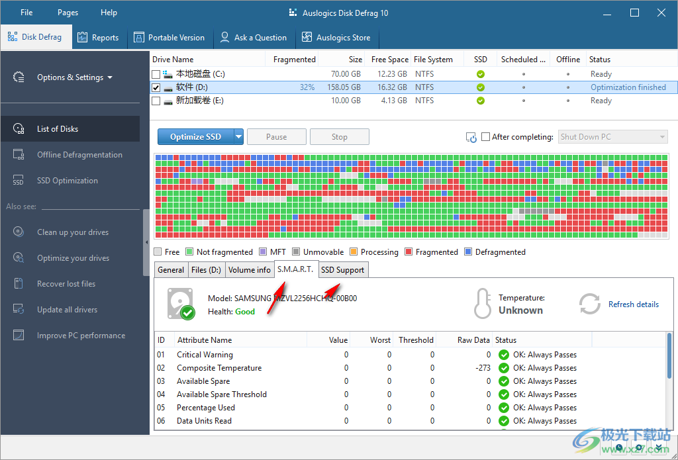Open the Options & Settings dropdown
The image size is (678, 460).
(74, 77)
